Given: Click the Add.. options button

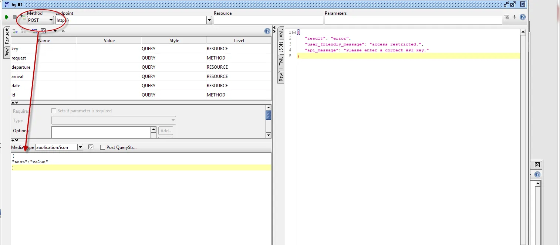Looking at the screenshot, I should pos(166,131).
